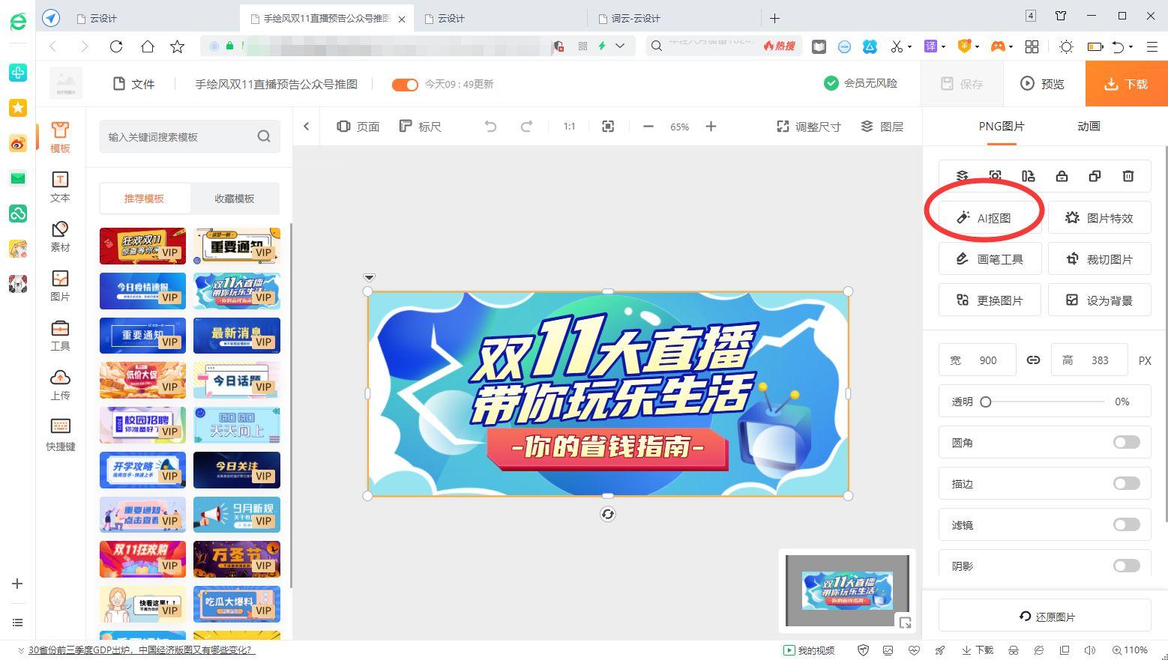Zoom in with the plus icon
Image resolution: width=1168 pixels, height=660 pixels.
point(711,127)
